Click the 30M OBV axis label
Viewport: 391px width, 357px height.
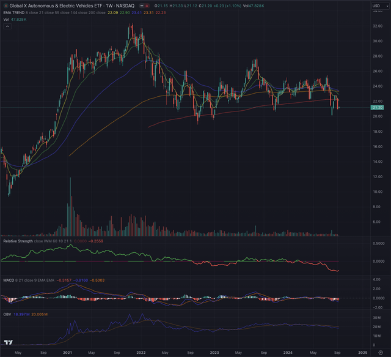376,318
